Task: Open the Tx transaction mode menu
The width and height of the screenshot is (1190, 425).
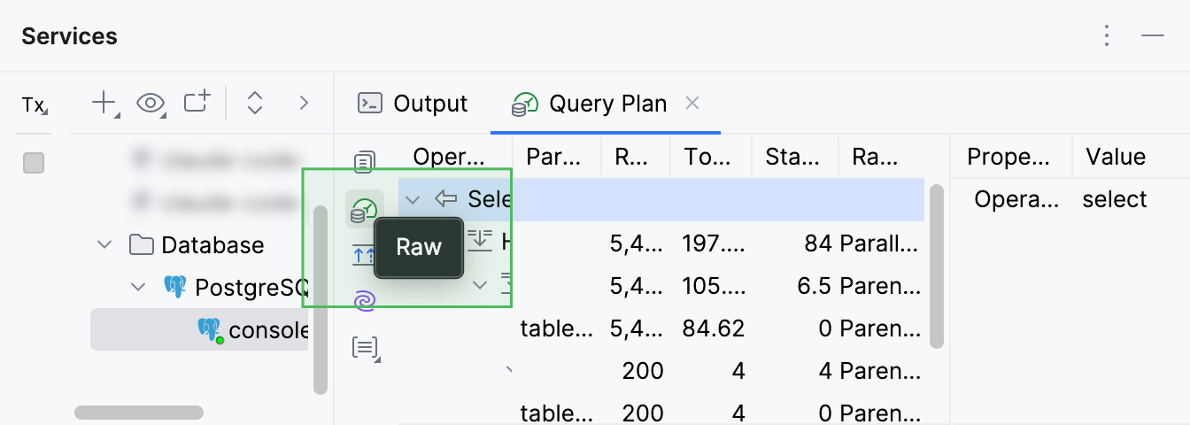Action: [34, 104]
